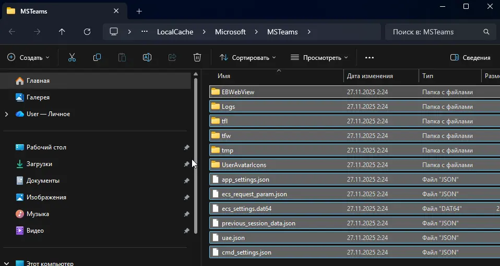This screenshot has width=500, height=266.
Task: Add a new tab with plus button
Action: click(139, 11)
